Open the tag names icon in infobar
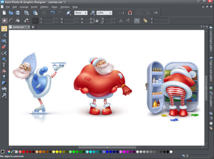Image resolution: width=214 pixels, height=159 pixels. tap(145, 21)
